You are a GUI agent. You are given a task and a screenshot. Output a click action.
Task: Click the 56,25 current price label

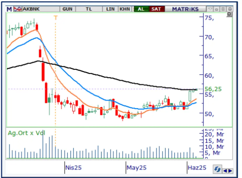click(x=213, y=89)
